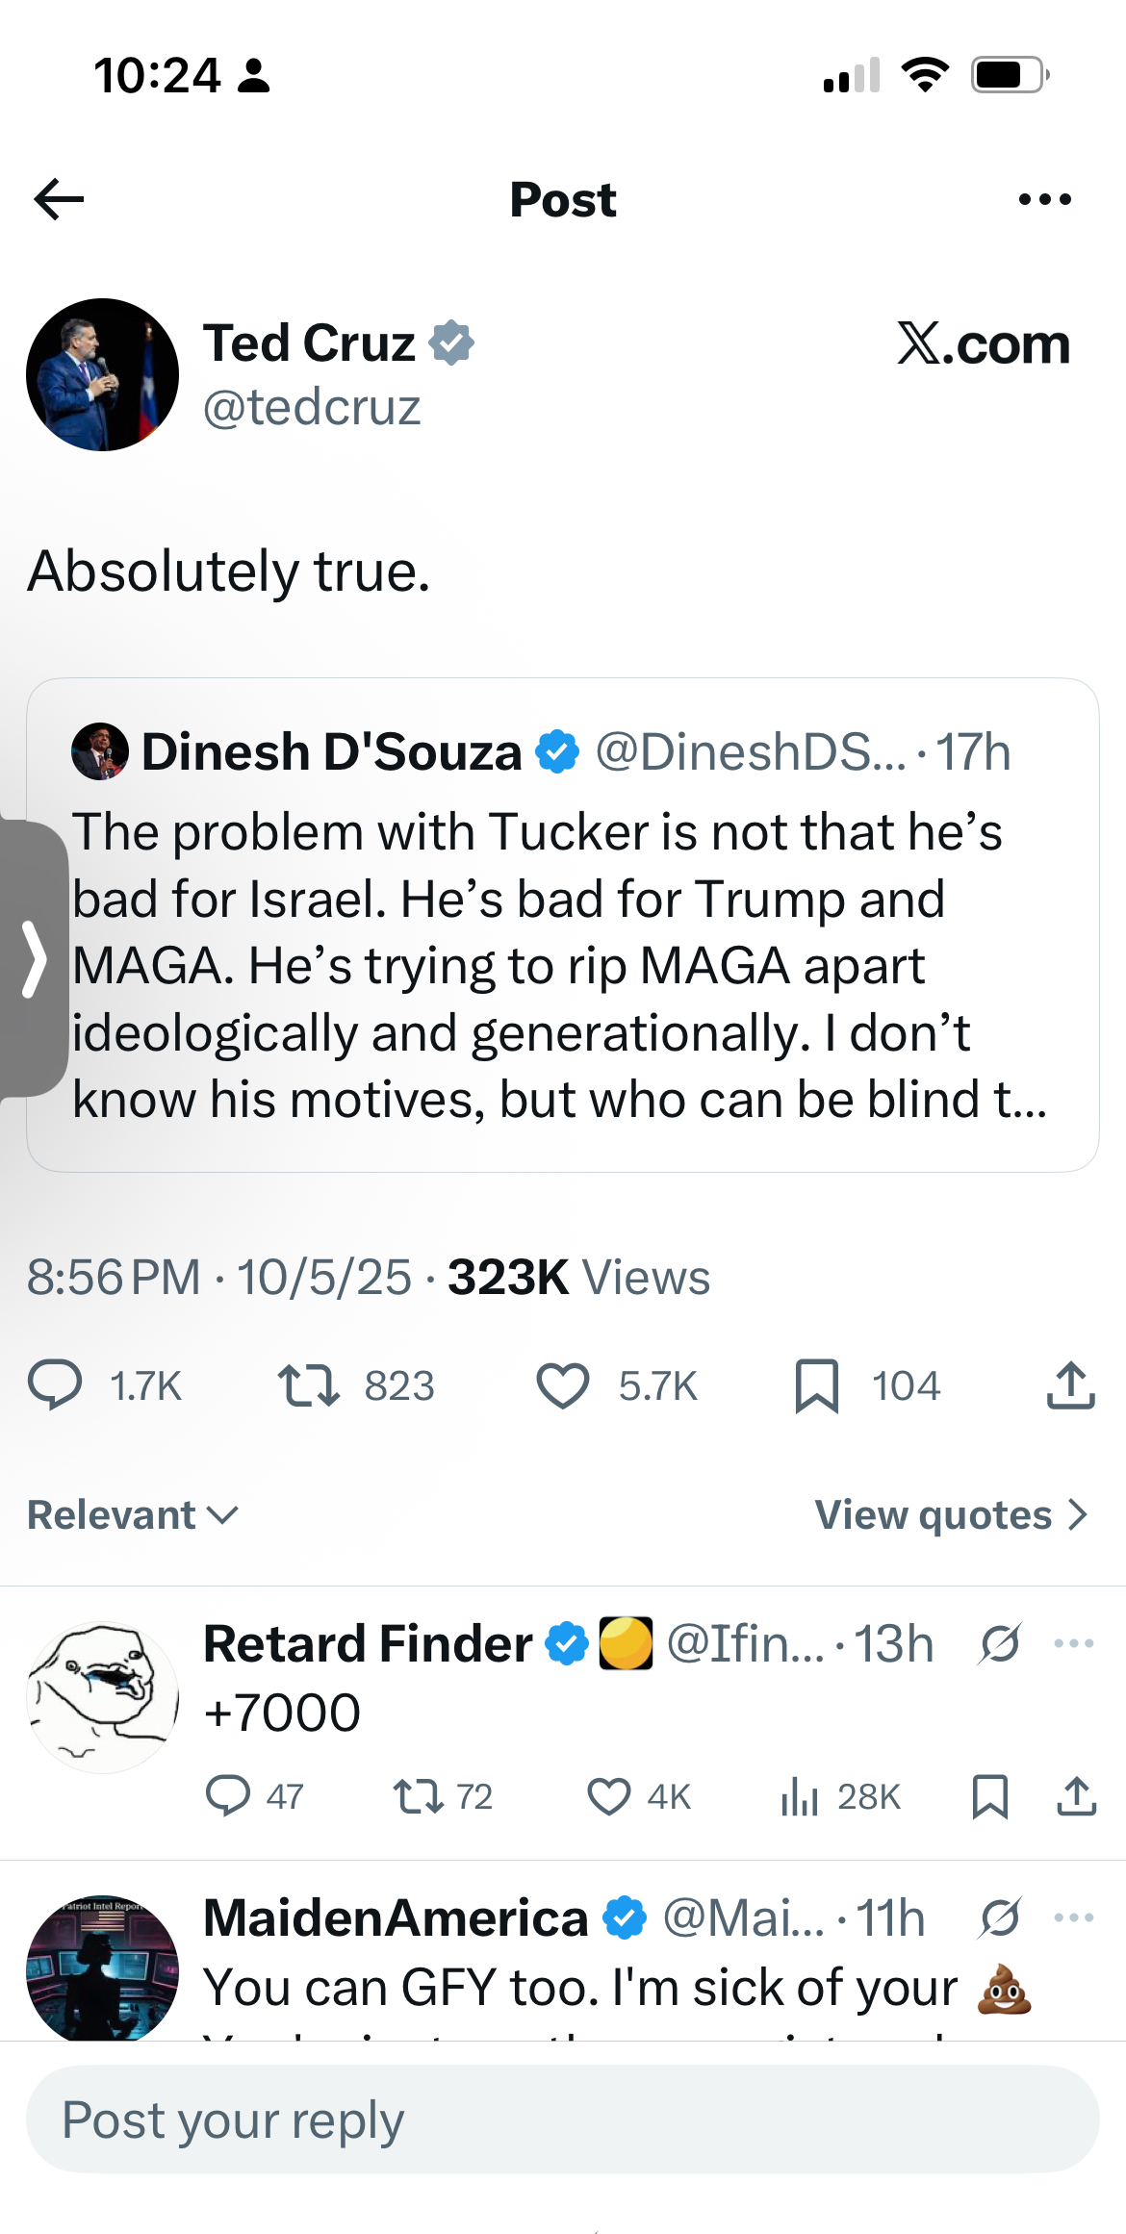Screen dimensions: 1126x2234
Task: Like Ted Cruz's post with the heart
Action: coord(563,1385)
